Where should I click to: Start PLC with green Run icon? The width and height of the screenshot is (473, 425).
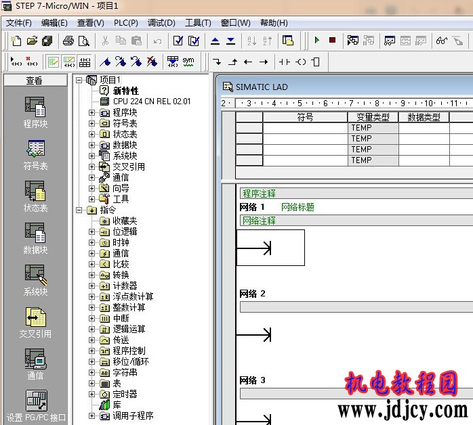pyautogui.click(x=316, y=40)
